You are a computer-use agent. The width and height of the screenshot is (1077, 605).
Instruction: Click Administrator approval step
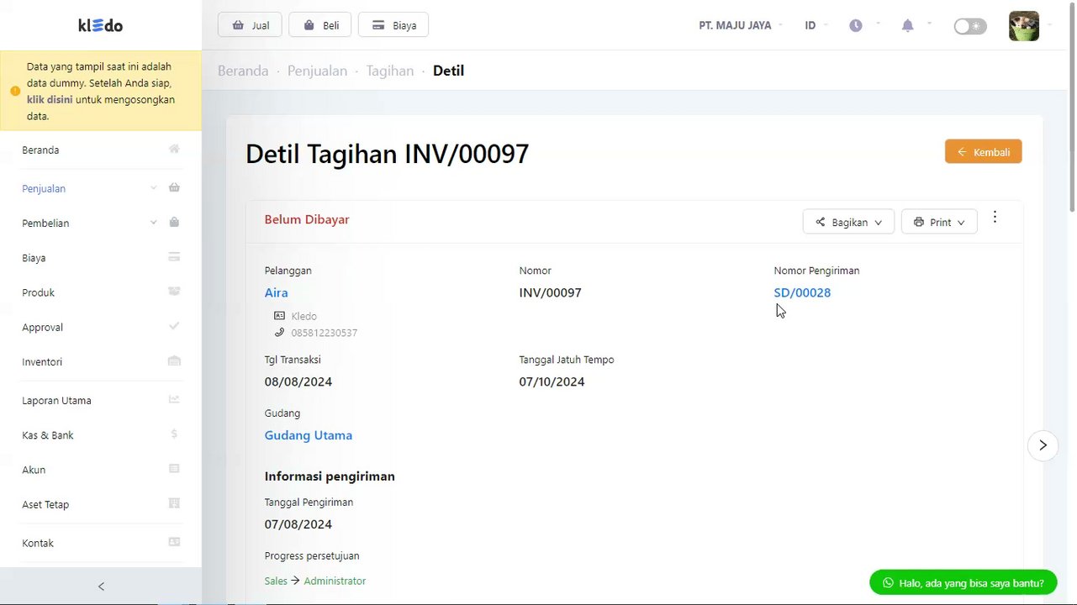tap(335, 581)
